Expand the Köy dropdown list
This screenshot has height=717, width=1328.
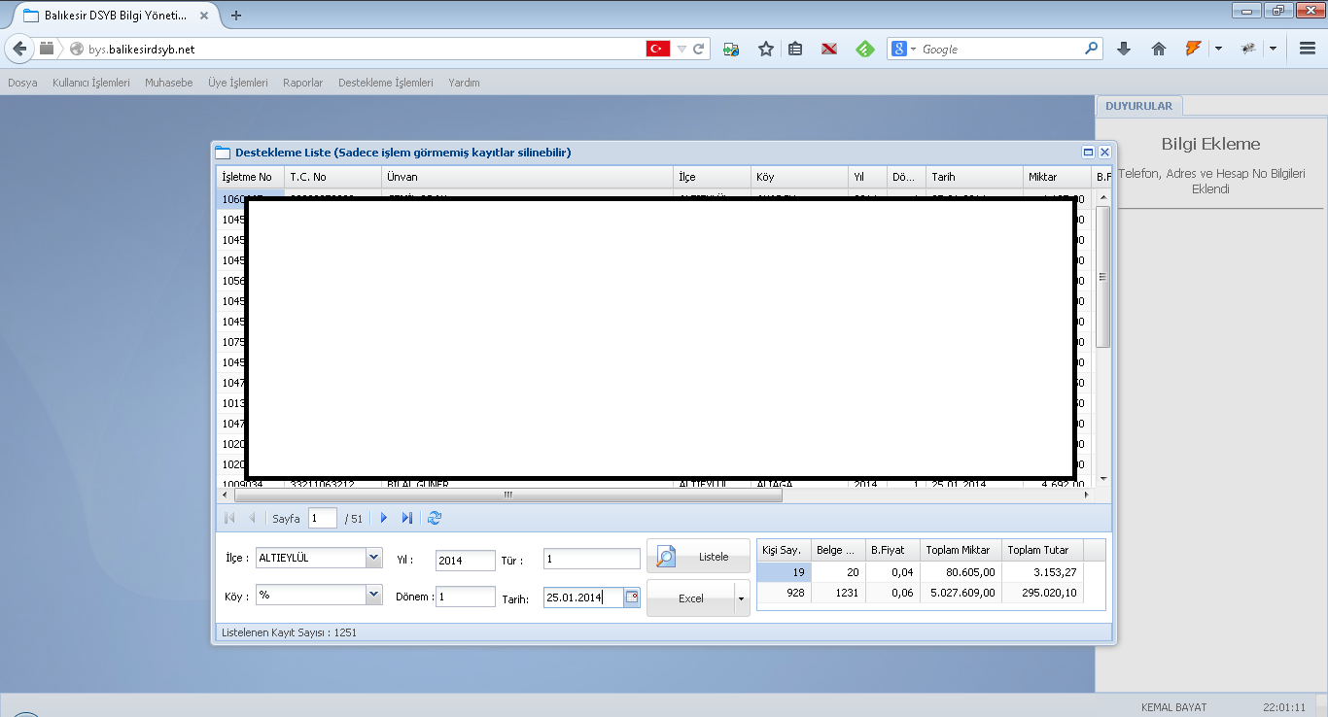373,595
